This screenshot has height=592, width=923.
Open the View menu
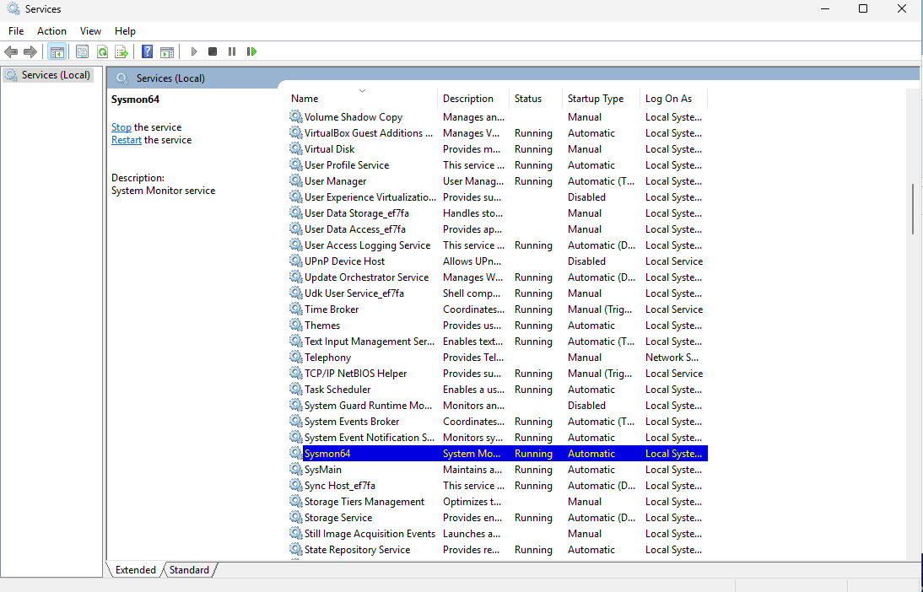click(90, 31)
